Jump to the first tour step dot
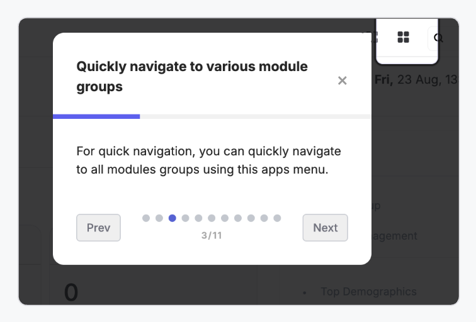This screenshot has height=322, width=476. 146,218
